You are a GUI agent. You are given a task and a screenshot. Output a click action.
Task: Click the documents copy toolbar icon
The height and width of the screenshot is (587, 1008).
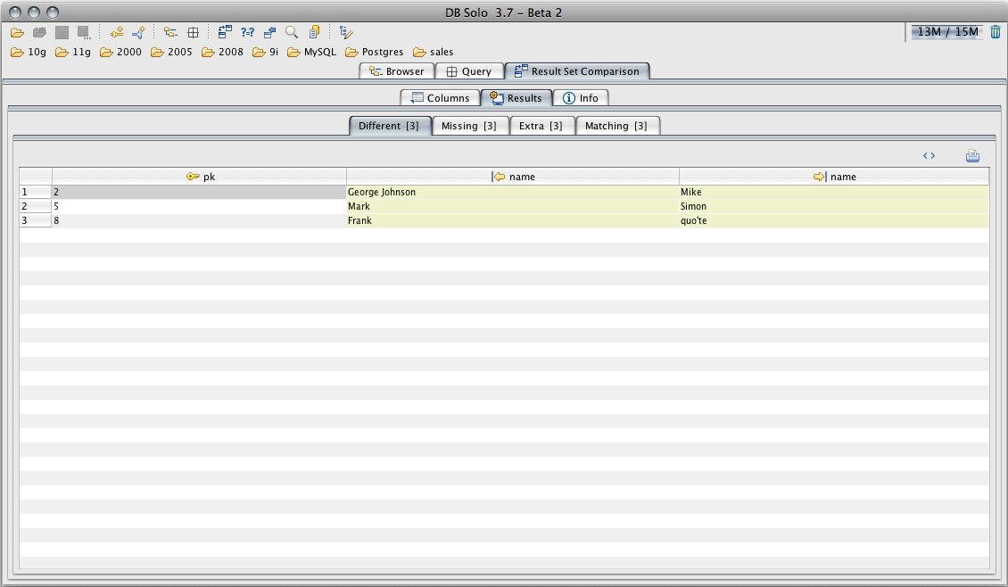pos(314,32)
